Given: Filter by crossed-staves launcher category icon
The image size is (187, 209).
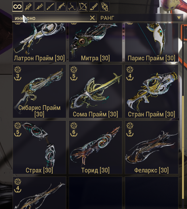Looking at the screenshot, I should [x=72, y=6].
